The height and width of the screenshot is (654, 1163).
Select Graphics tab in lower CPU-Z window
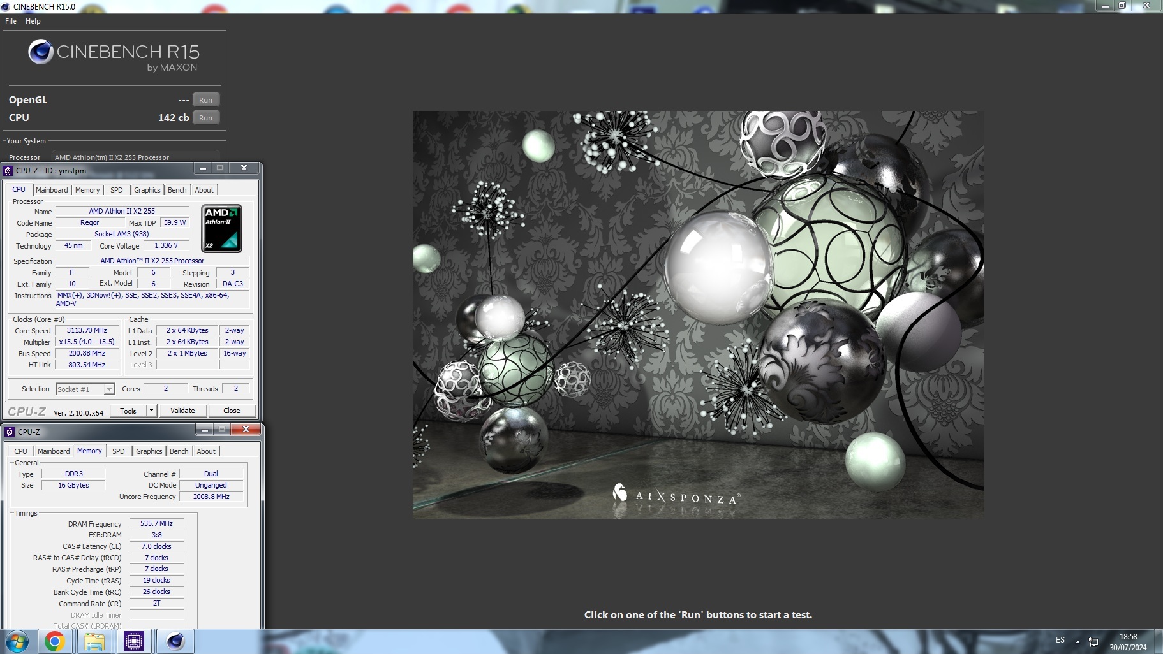[x=149, y=451]
